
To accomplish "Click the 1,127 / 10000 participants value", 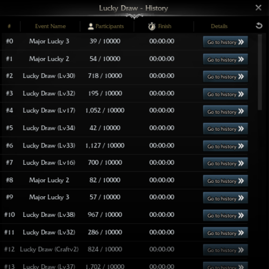I will point(105,145).
